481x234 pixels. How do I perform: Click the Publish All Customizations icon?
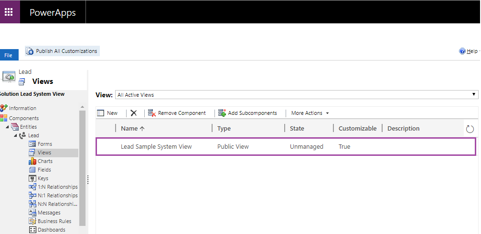pyautogui.click(x=30, y=51)
